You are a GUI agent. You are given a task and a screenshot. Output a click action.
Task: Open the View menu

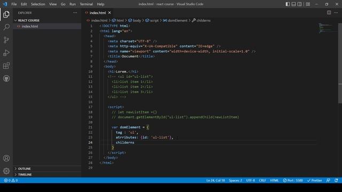click(53, 4)
